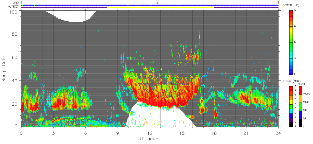313x144 pixels.
Task: Click the 3 tick on UT hours axis
Action: click(54, 133)
